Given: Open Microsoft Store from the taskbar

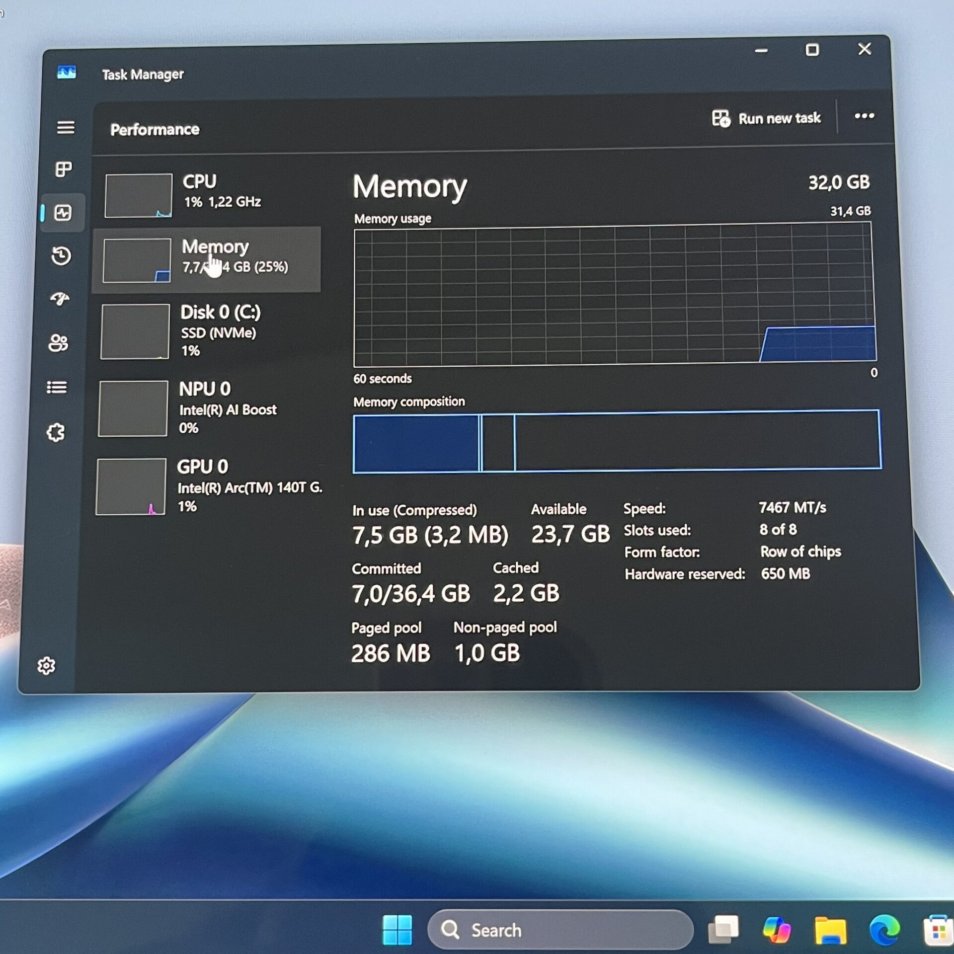Looking at the screenshot, I should [938, 930].
